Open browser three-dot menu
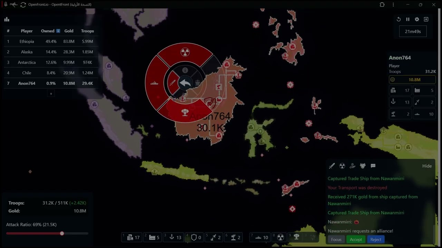The width and height of the screenshot is (442, 248). click(x=393, y=4)
